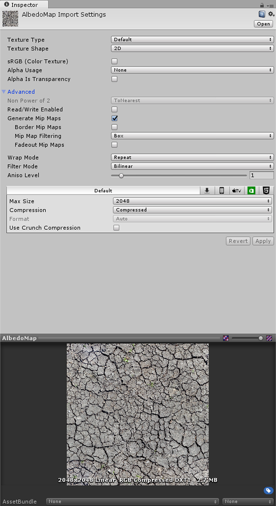
Task: Select the HTML5 WebGL platform icon
Action: [x=266, y=191]
